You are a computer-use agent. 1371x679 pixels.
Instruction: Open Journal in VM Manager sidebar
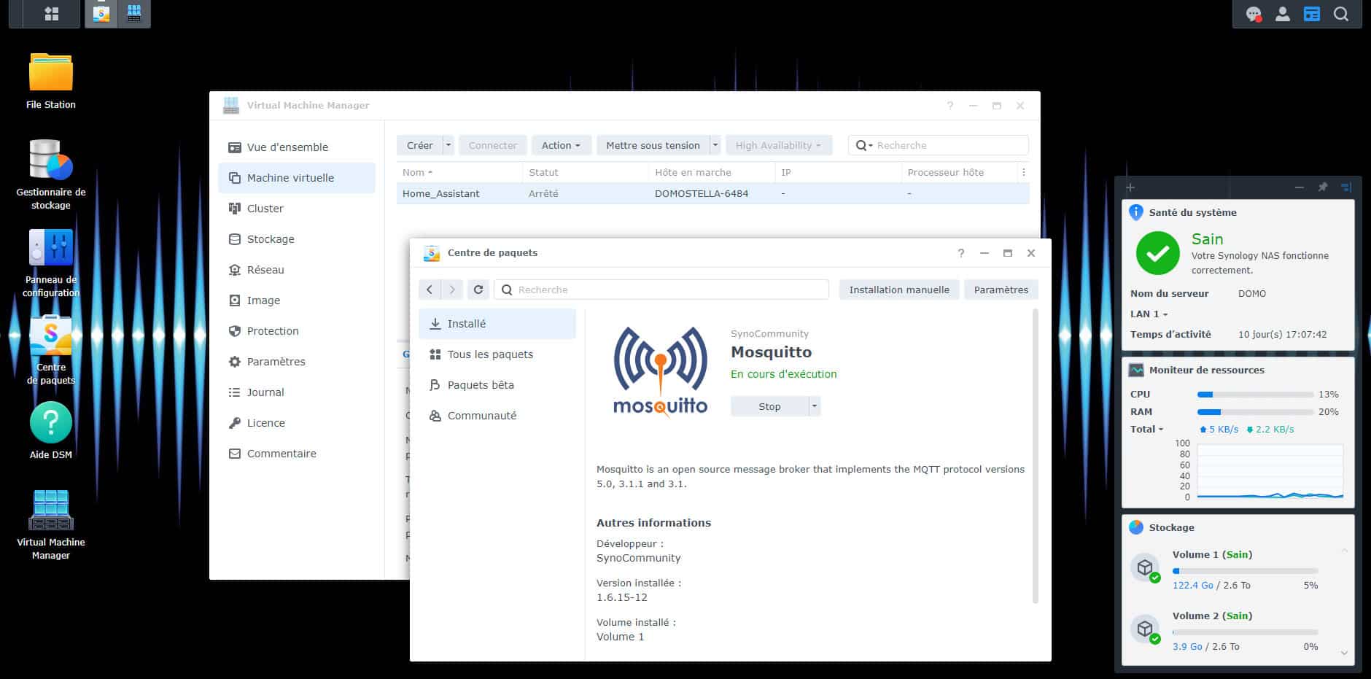(297, 392)
